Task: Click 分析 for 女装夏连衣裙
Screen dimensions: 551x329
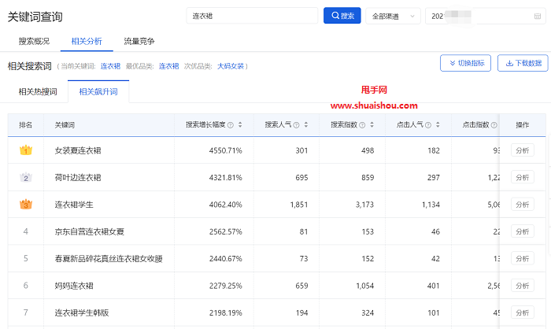Action: pos(523,150)
